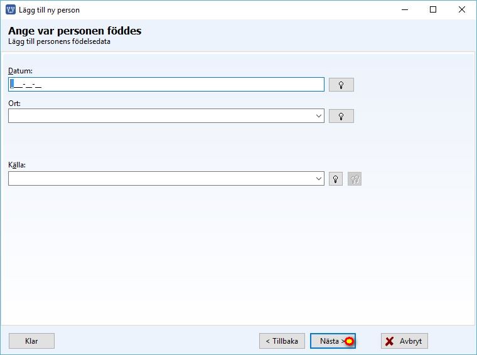This screenshot has height=355, width=477.
Task: Expand the Källa dropdown arrow
Action: [x=318, y=178]
